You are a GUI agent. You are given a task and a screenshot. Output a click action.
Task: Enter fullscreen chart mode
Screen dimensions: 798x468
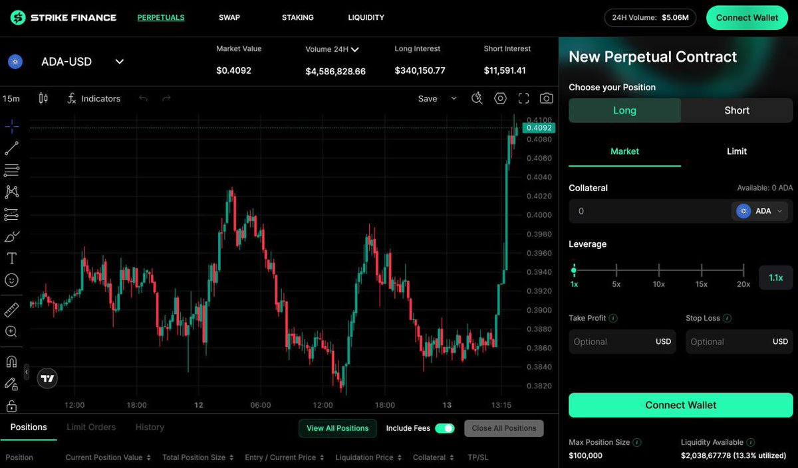523,98
